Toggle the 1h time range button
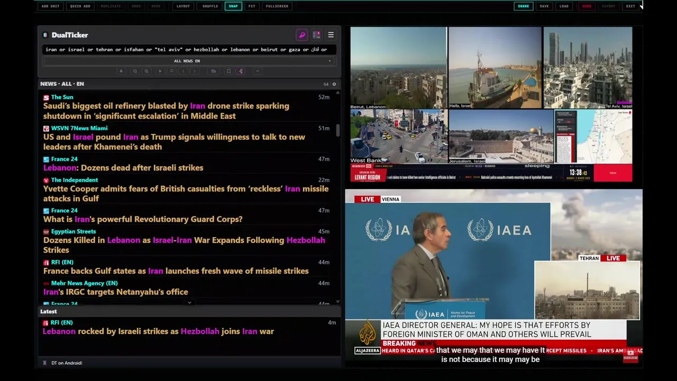 (213, 71)
